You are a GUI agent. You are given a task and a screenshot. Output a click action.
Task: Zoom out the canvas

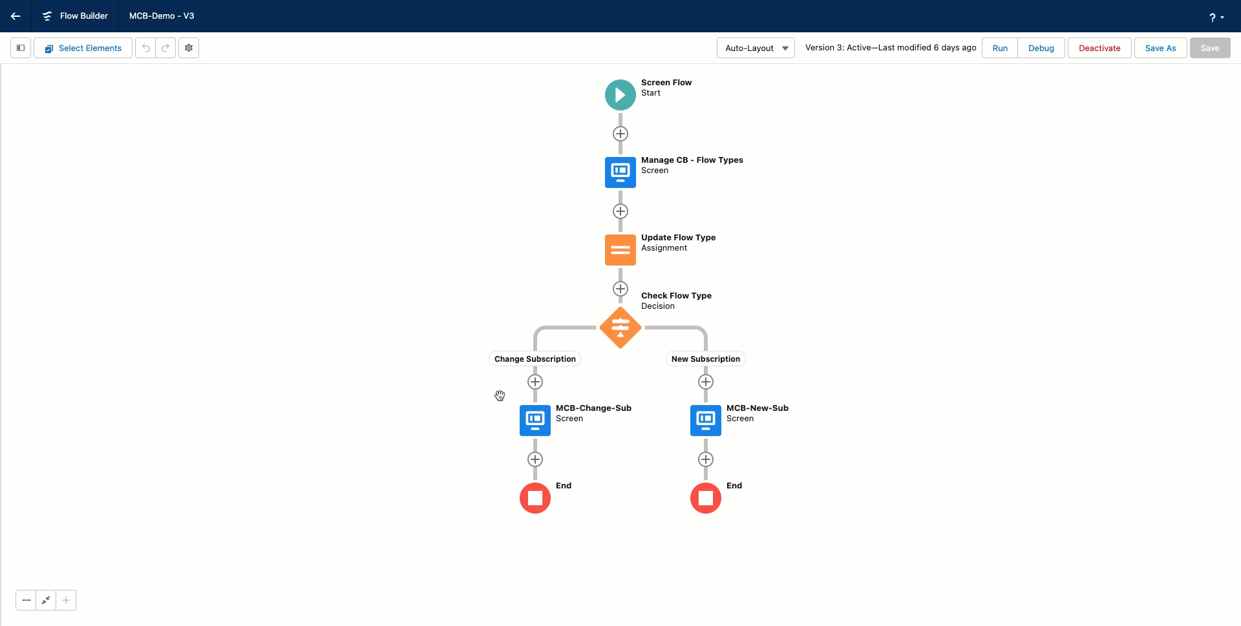(x=26, y=600)
